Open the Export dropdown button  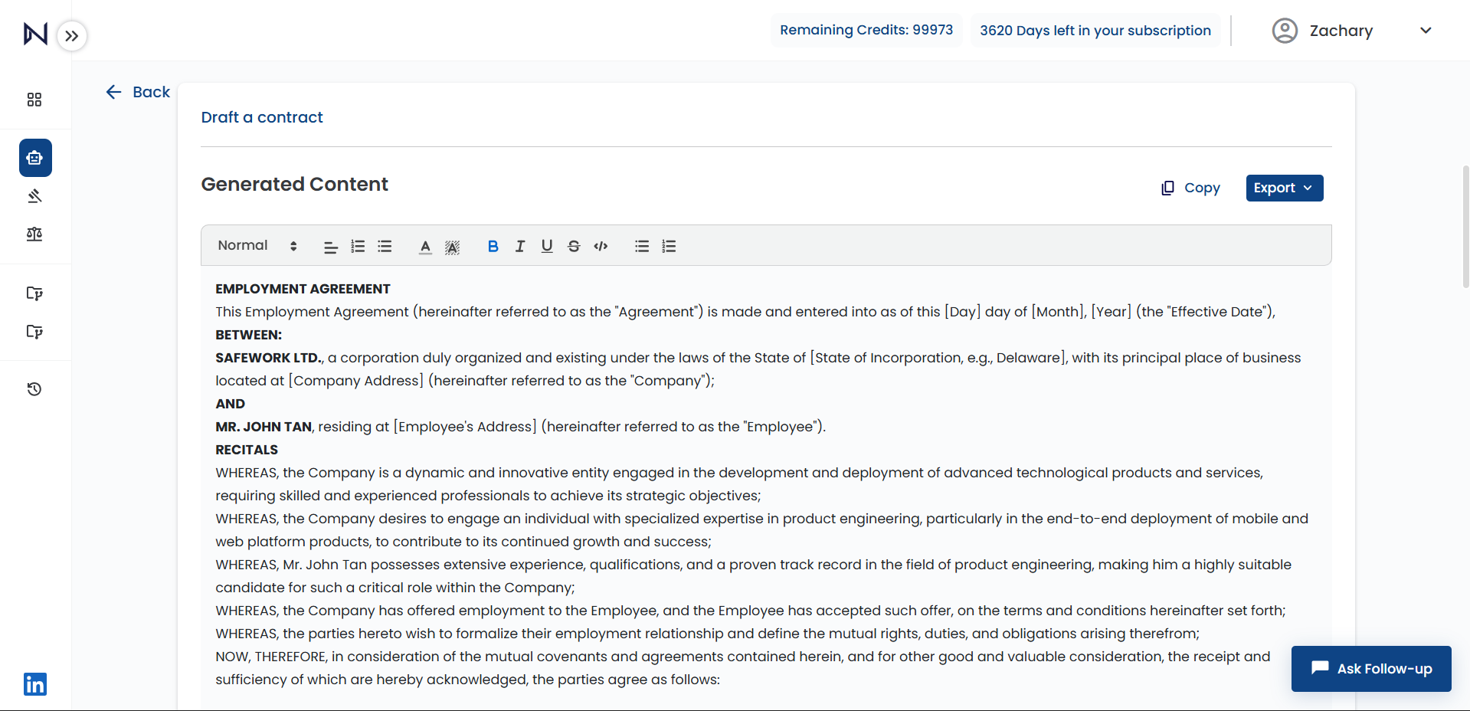click(x=1284, y=188)
